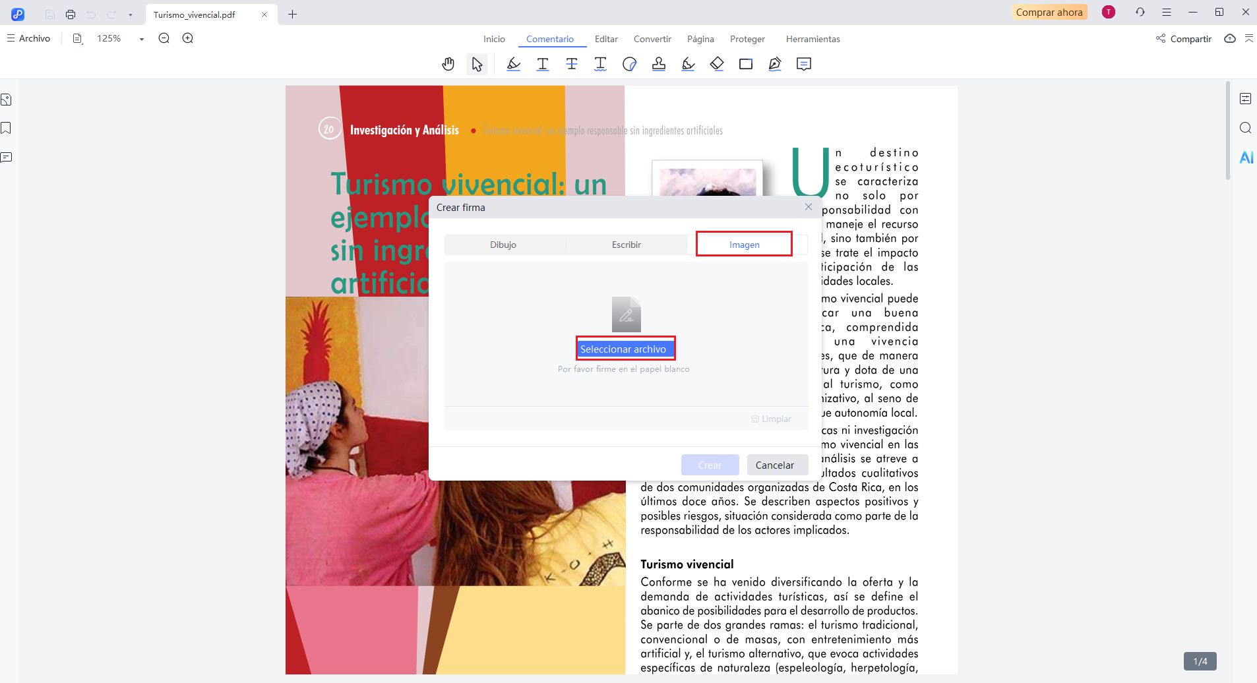The image size is (1257, 683).
Task: Open the 125% zoom level dropdown
Action: pos(140,39)
